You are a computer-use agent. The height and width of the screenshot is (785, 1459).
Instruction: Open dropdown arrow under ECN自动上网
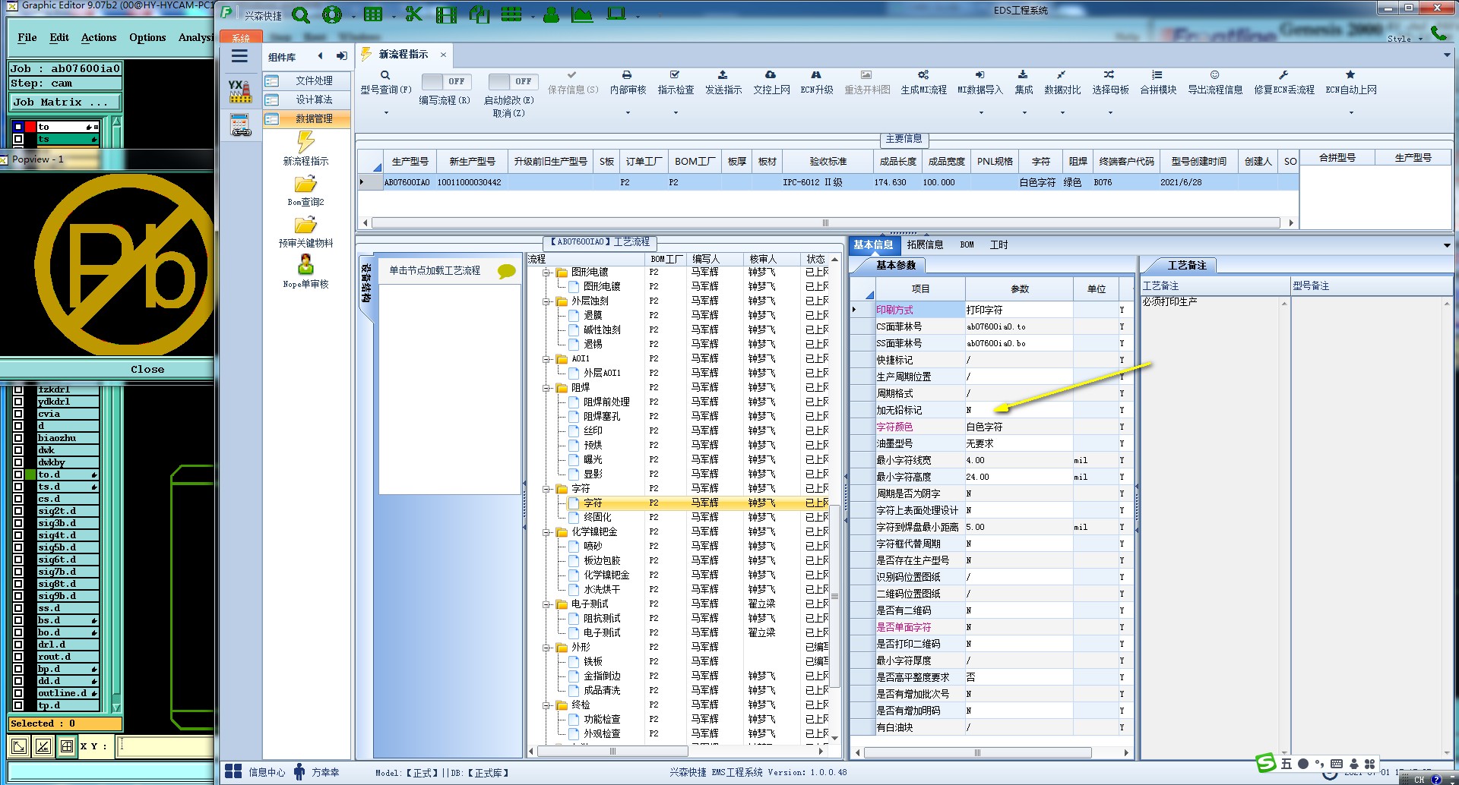1351,113
